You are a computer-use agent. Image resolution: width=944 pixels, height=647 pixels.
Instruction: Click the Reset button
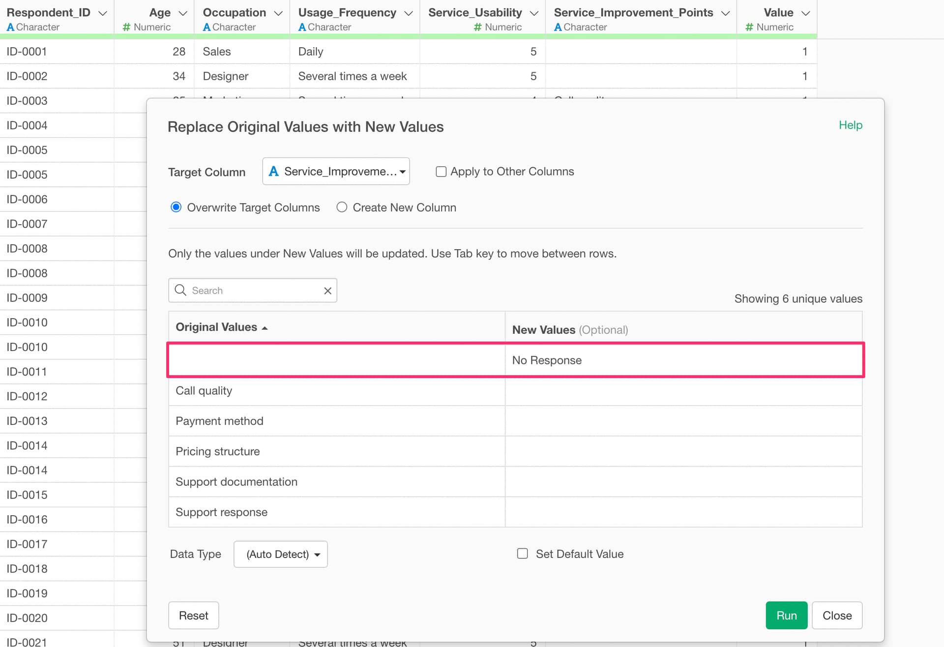click(x=194, y=616)
